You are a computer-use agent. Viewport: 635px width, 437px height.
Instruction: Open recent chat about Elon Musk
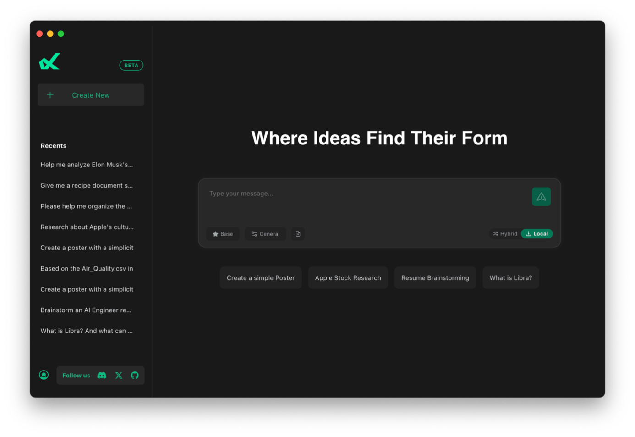point(87,165)
